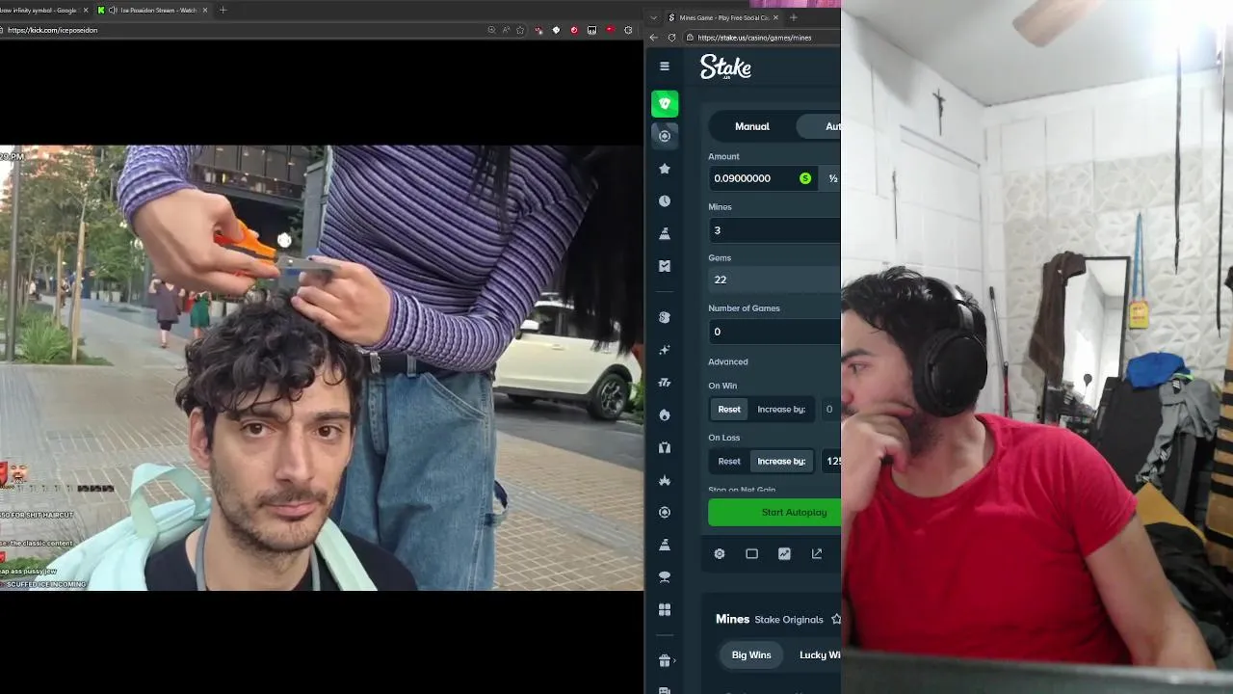Open Stake Originals S-chip icon in sidebar

[665, 317]
